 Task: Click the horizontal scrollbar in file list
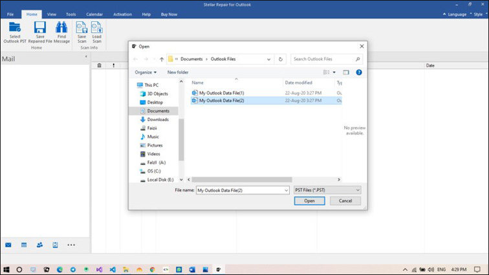pyautogui.click(x=242, y=179)
